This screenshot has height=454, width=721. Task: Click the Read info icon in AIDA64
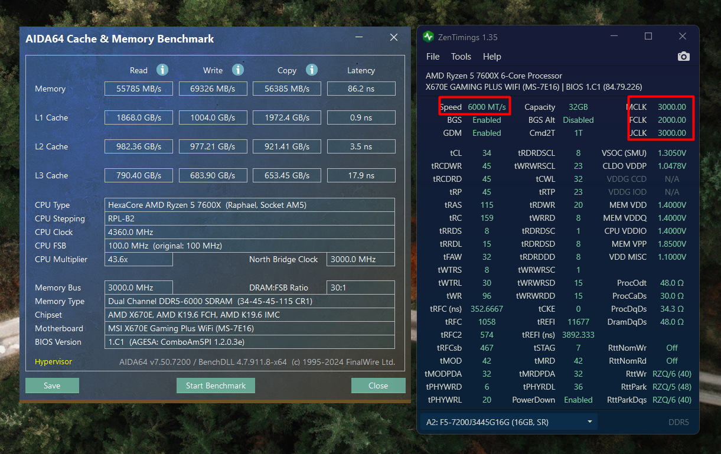pos(162,70)
